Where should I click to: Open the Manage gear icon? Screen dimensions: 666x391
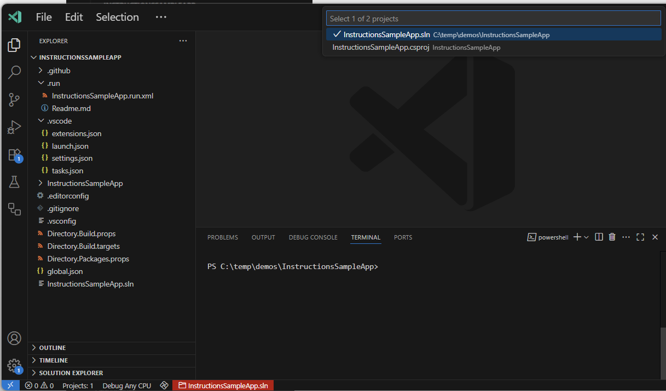(x=14, y=366)
